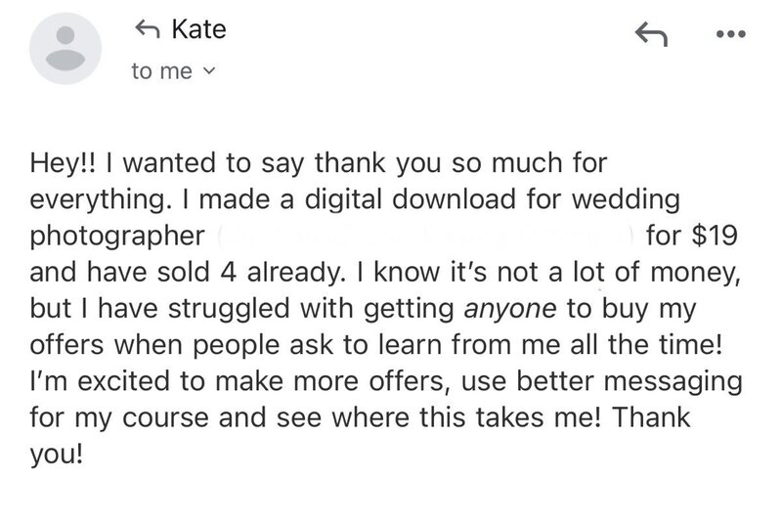Click the 'to me' recipient text

click(161, 71)
